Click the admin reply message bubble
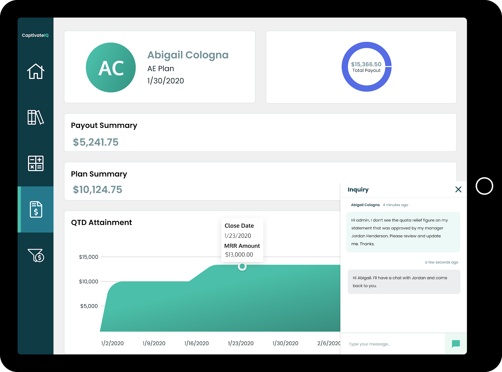The height and width of the screenshot is (372, 502). point(403,282)
